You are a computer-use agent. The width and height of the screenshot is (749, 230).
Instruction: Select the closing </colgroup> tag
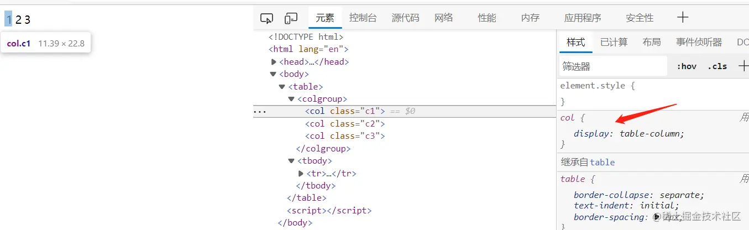click(323, 148)
